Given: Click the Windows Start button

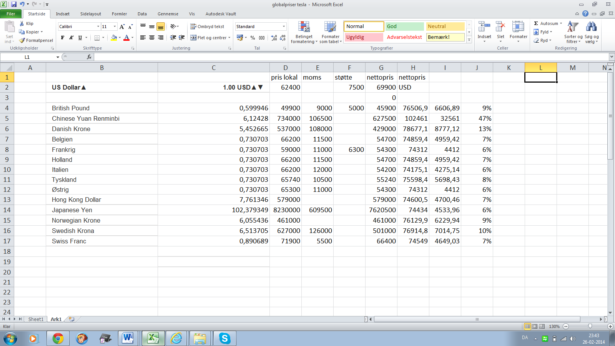Looking at the screenshot, I should (11, 339).
